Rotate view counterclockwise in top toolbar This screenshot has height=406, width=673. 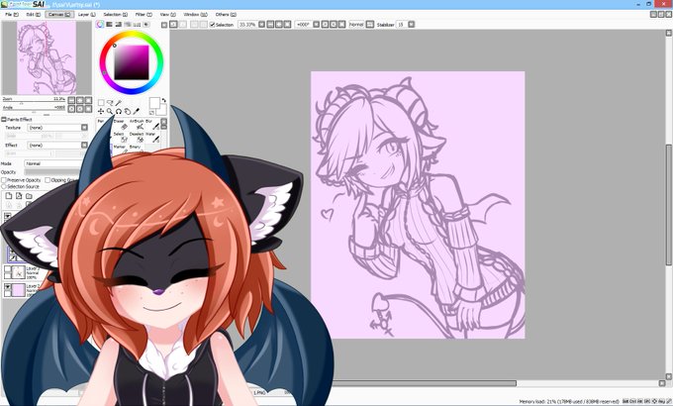pyautogui.click(x=325, y=25)
